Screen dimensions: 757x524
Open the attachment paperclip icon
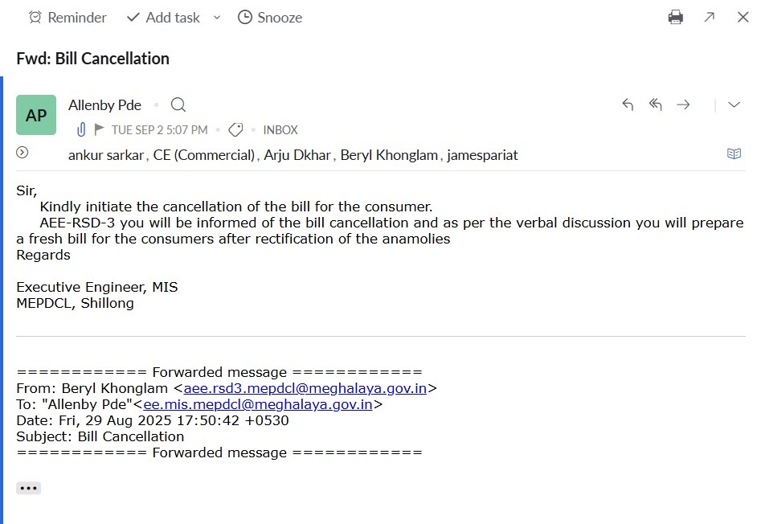[x=81, y=129]
